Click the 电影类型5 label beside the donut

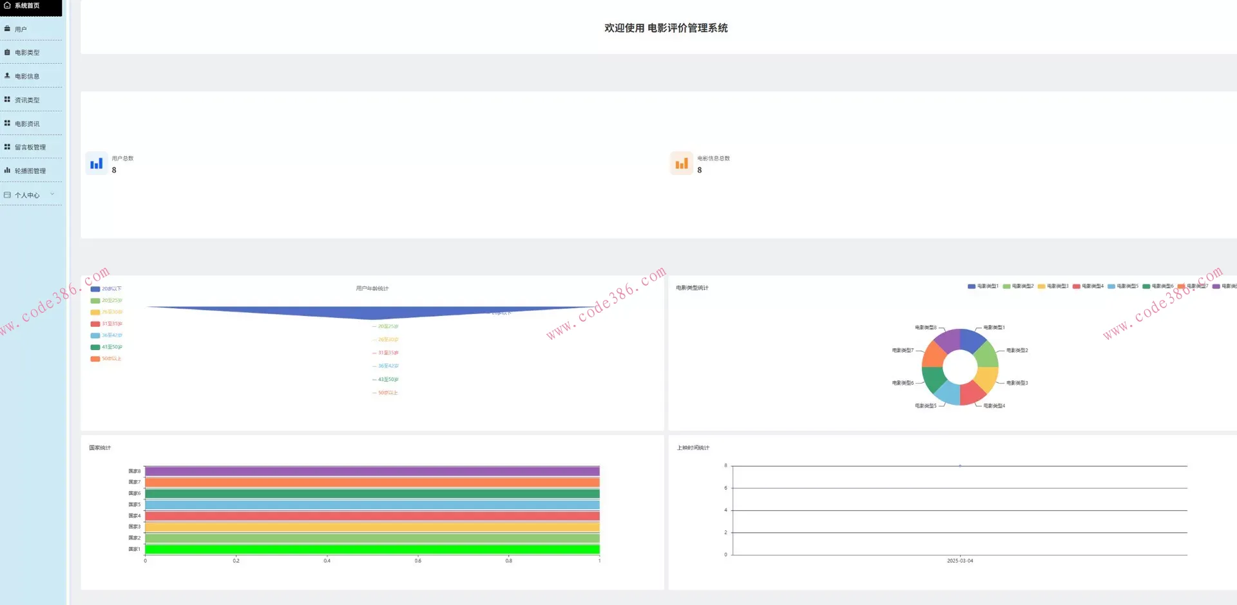click(926, 406)
